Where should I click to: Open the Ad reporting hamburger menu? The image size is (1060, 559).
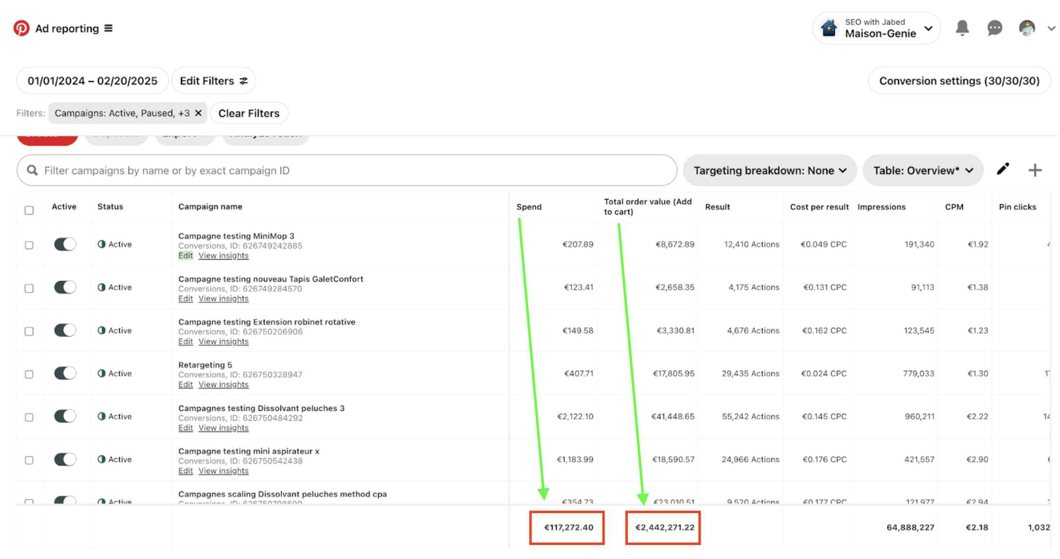(x=108, y=28)
